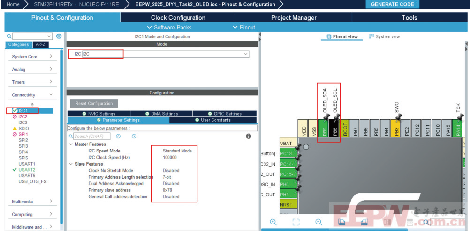
Task: Go to next parameter search result
Action: (134, 136)
